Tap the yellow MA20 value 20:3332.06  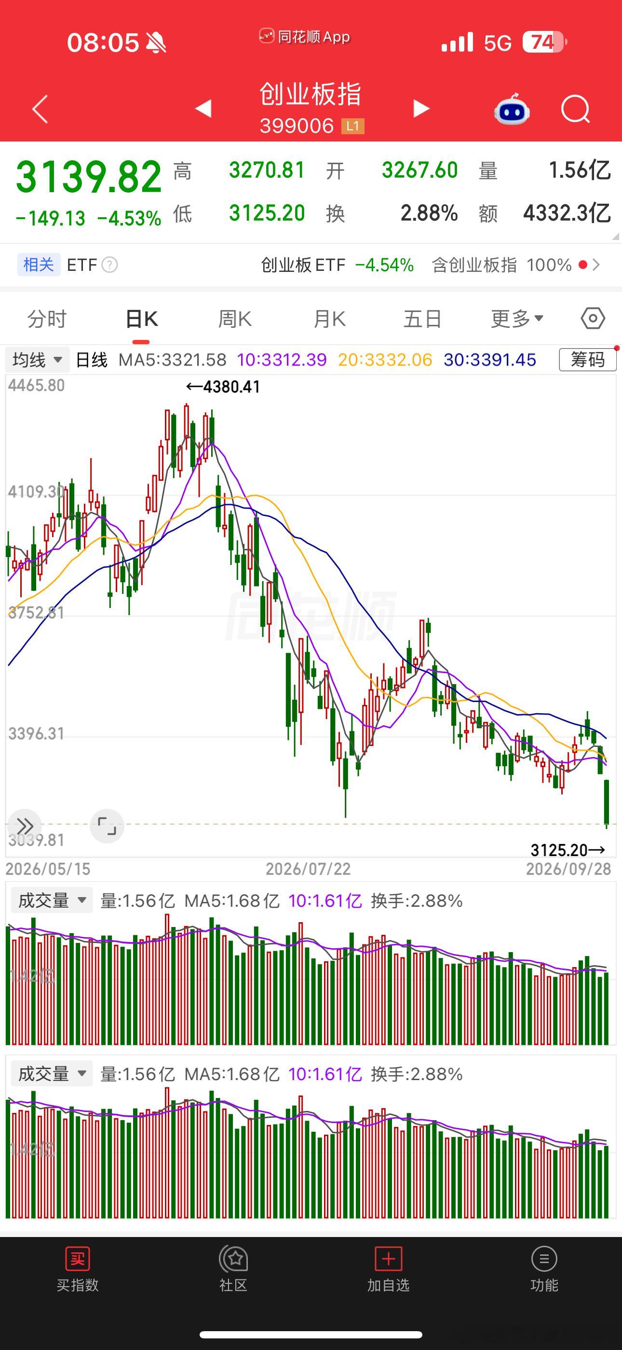coord(385,360)
